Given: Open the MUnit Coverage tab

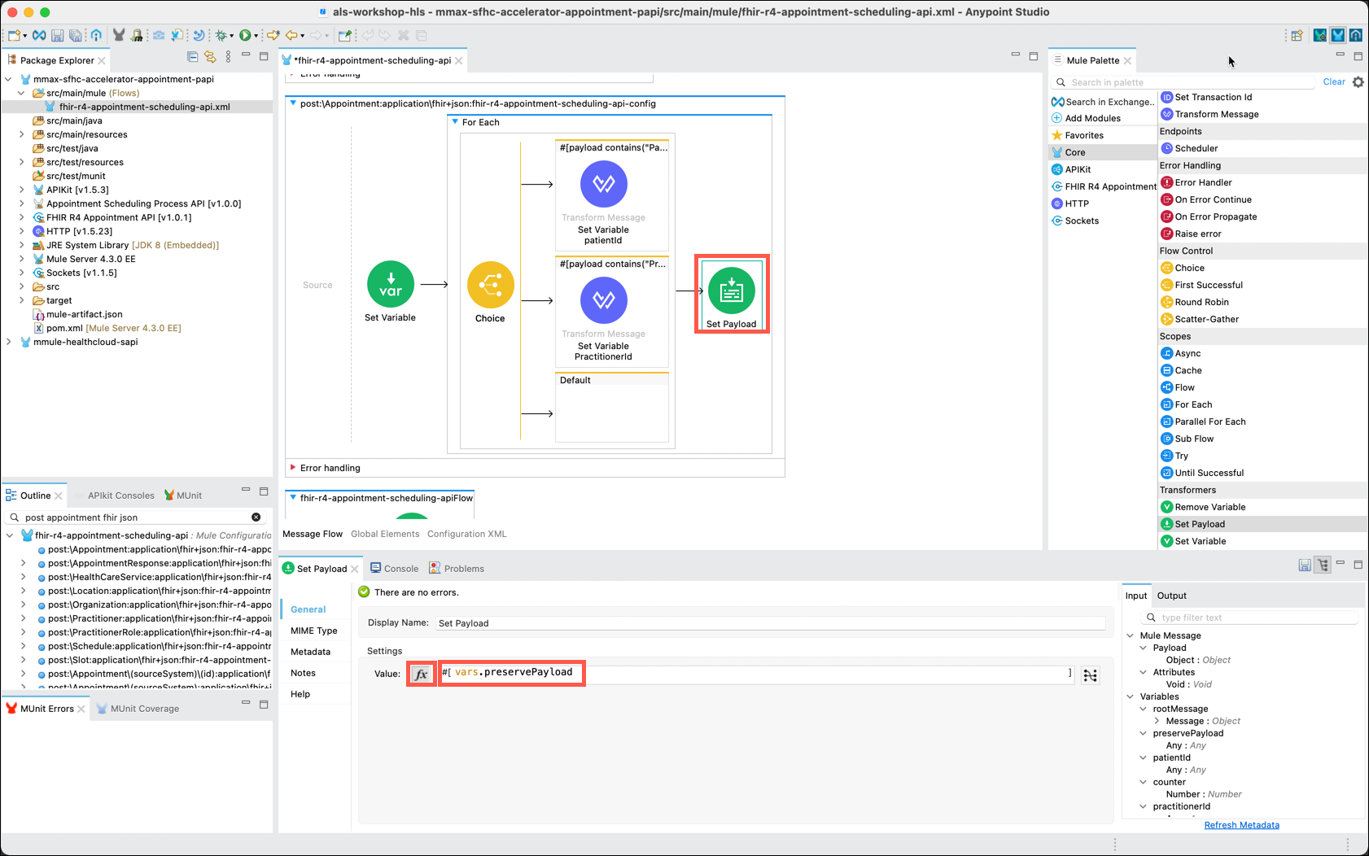Looking at the screenshot, I should pyautogui.click(x=137, y=709).
